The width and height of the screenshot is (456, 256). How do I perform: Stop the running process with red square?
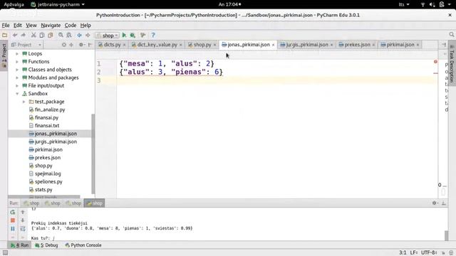coord(13,220)
